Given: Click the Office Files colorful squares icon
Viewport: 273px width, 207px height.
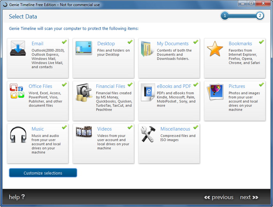Looking at the screenshot, I should click(x=17, y=91).
